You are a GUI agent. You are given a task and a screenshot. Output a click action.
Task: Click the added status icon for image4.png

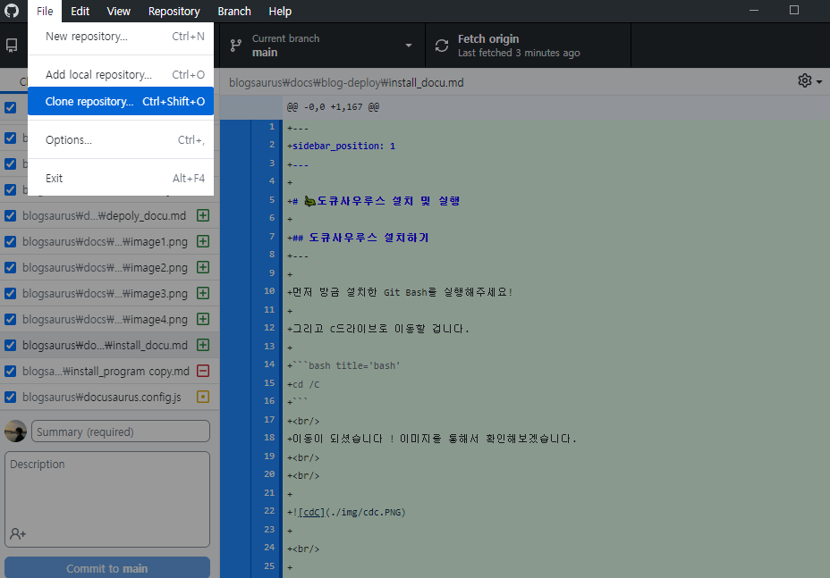pos(203,320)
